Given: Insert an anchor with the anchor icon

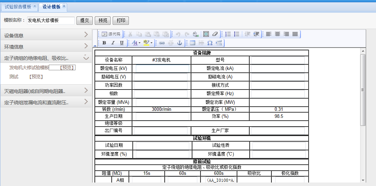Looking at the screenshot, I should [x=179, y=43].
